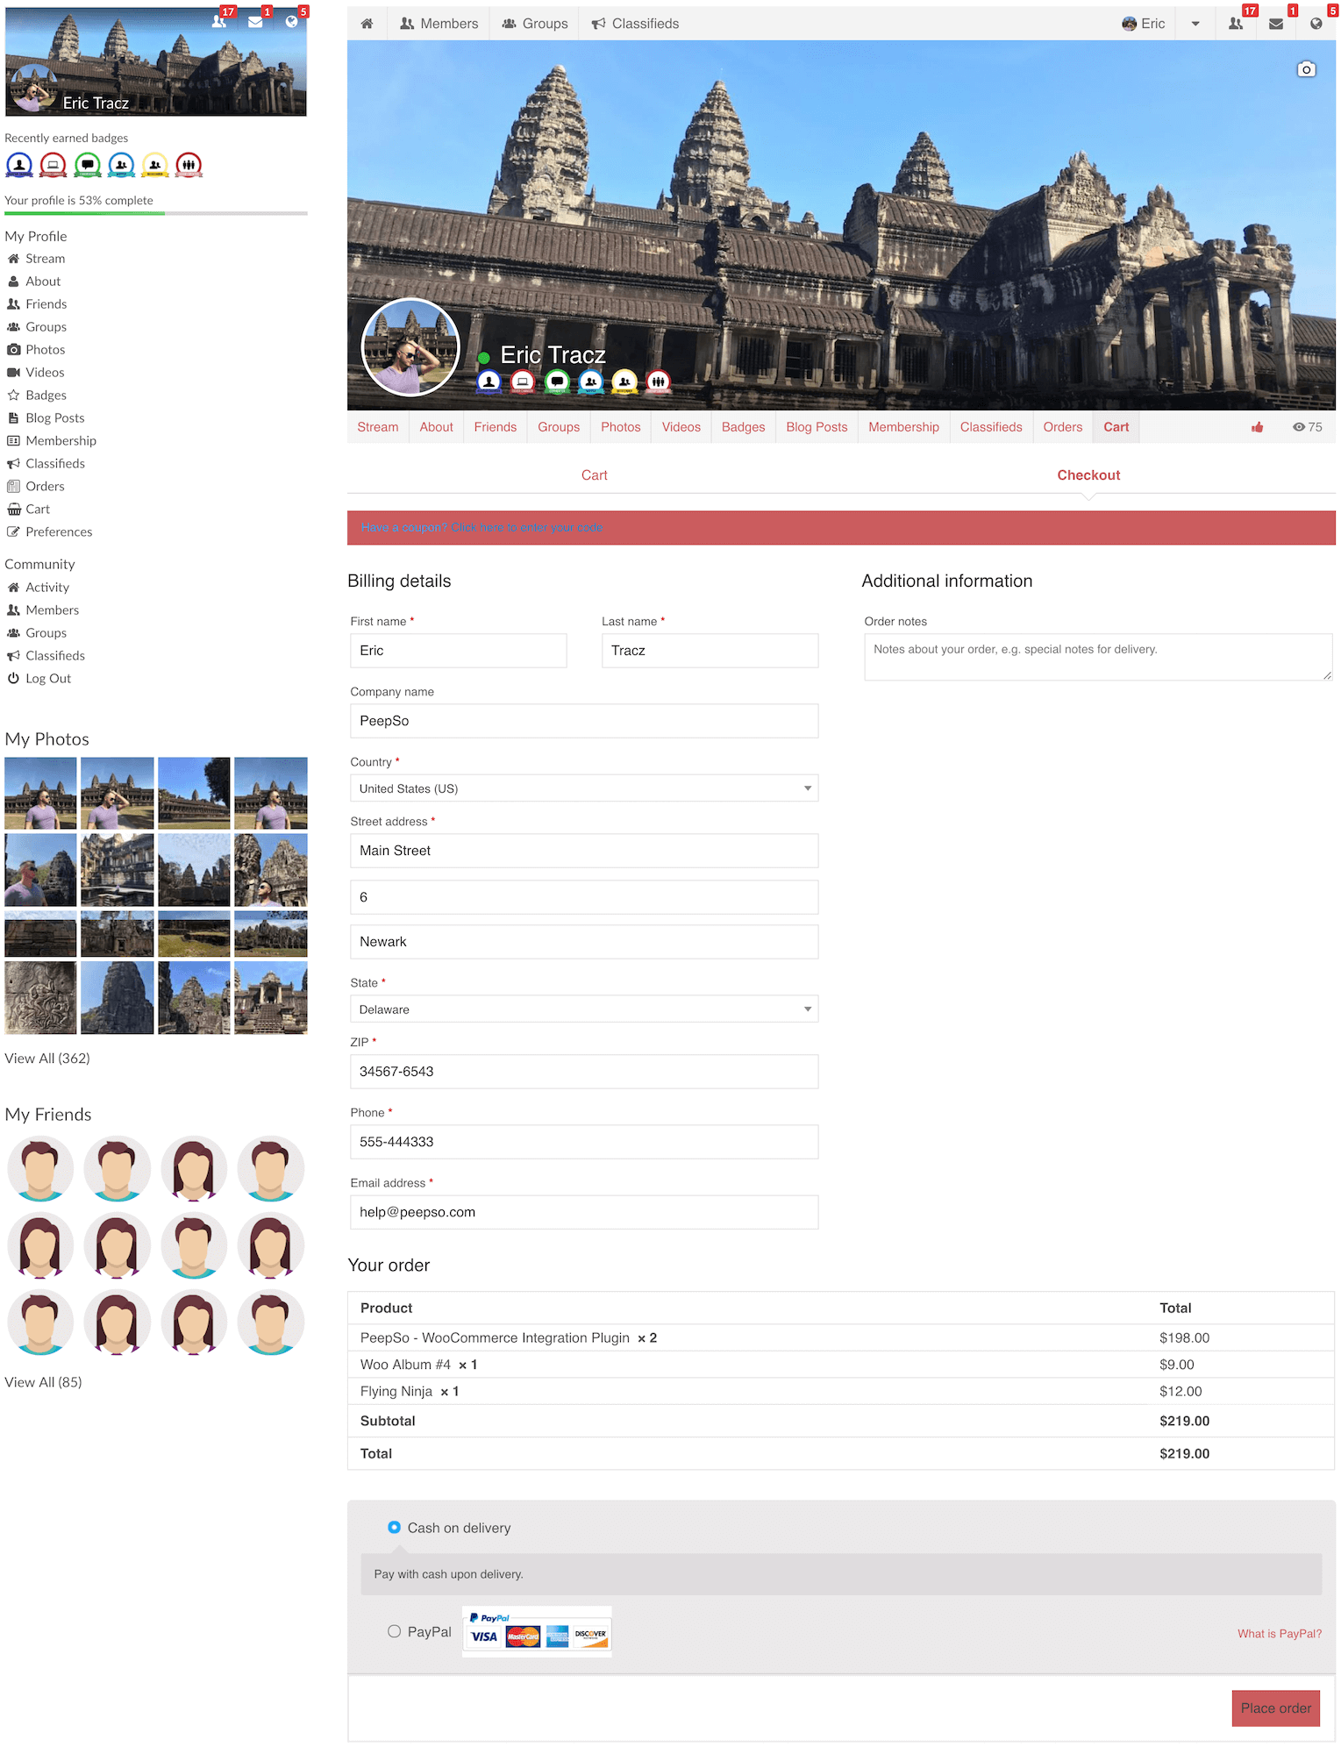1341x1754 pixels.
Task: Open Groups in top navbar
Action: coord(535,24)
